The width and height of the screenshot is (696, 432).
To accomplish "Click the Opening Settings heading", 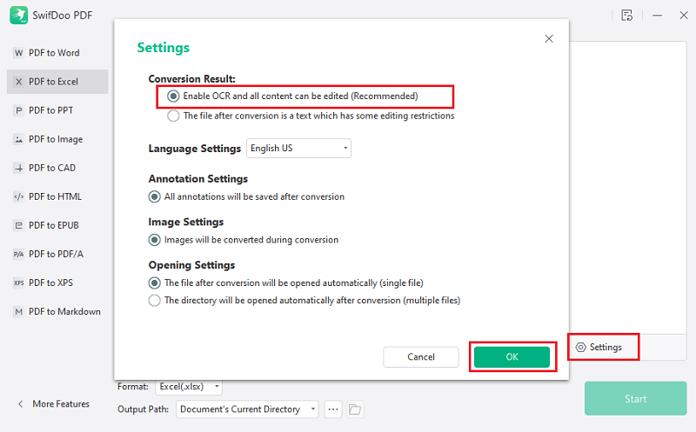I will [x=191, y=265].
